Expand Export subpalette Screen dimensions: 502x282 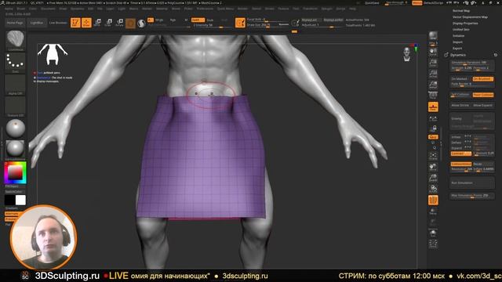tap(457, 49)
